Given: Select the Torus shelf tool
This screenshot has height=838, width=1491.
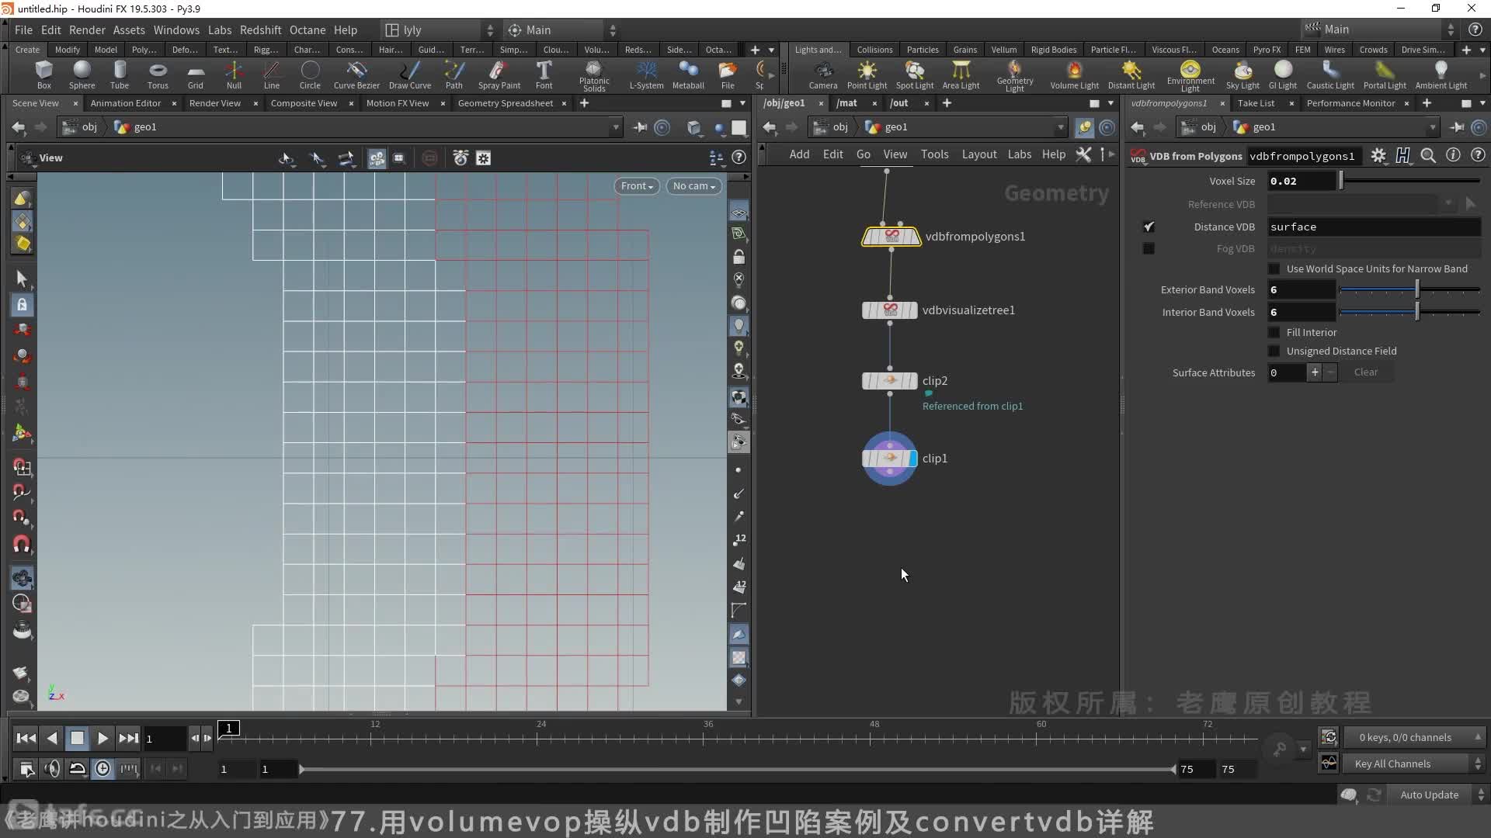Looking at the screenshot, I should 158,75.
